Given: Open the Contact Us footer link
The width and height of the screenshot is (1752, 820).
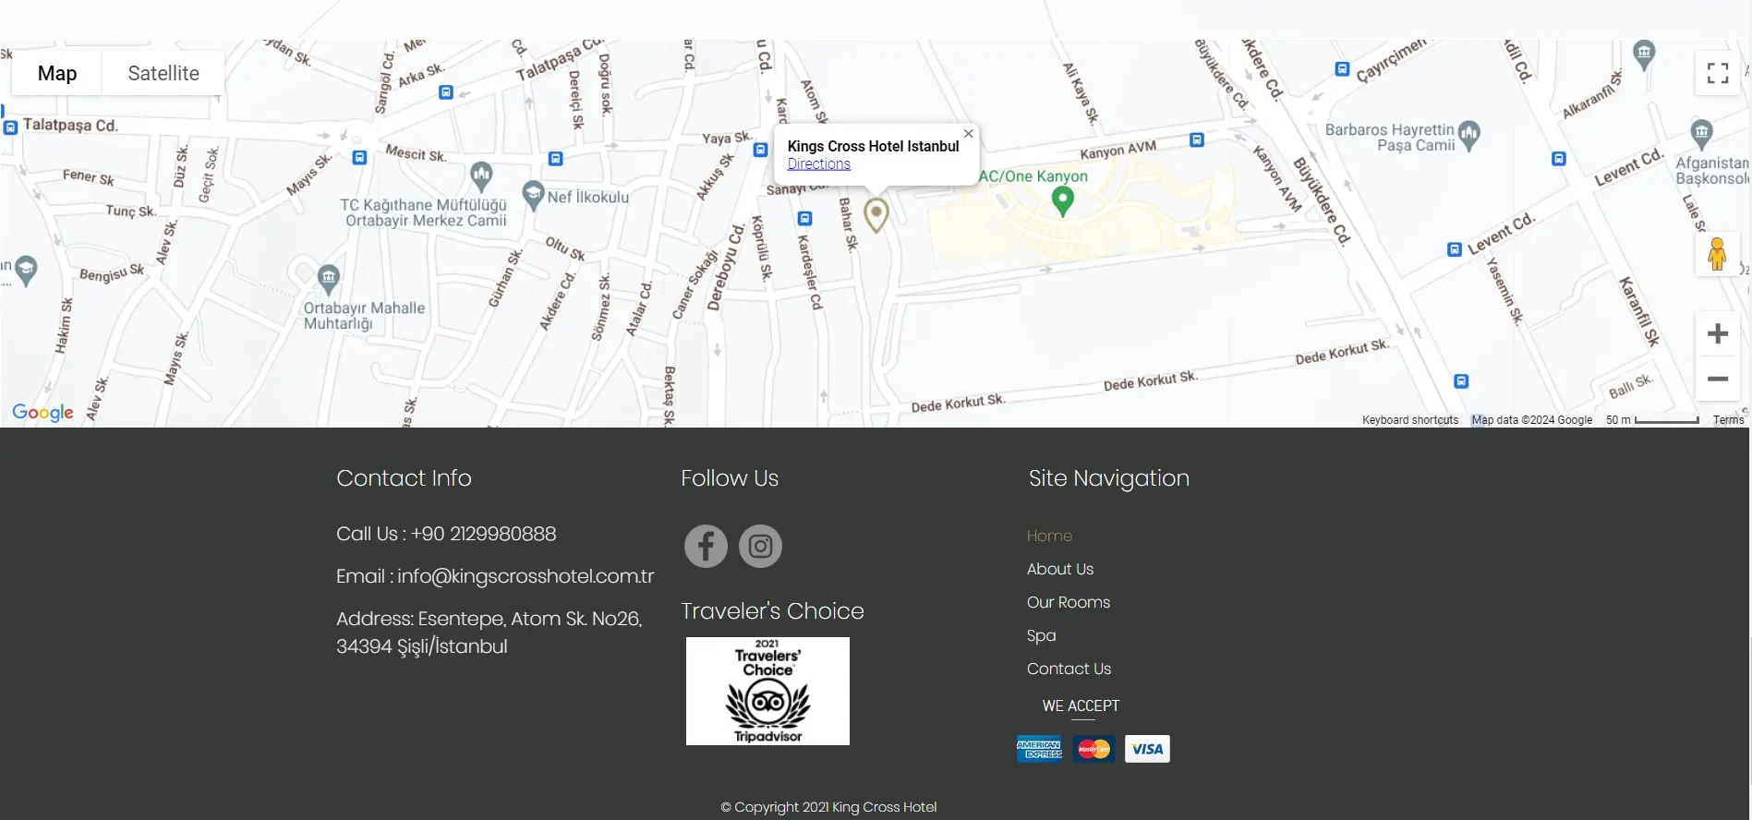Looking at the screenshot, I should [1069, 669].
